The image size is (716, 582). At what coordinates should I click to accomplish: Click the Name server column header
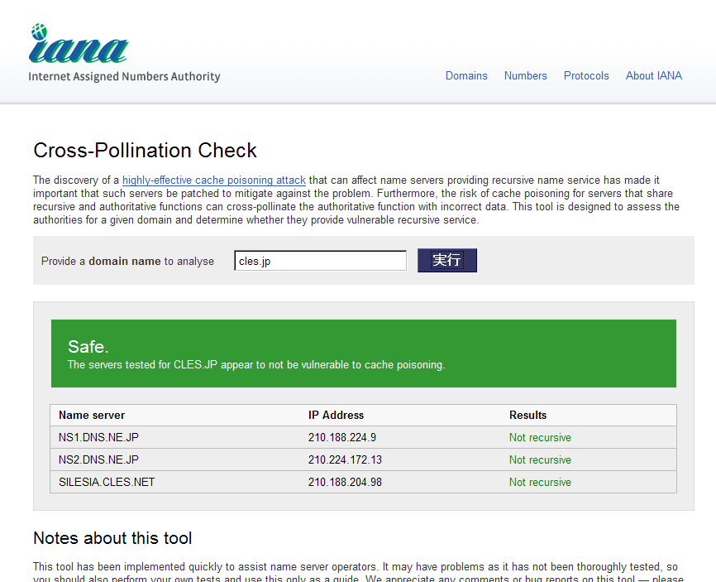[92, 415]
